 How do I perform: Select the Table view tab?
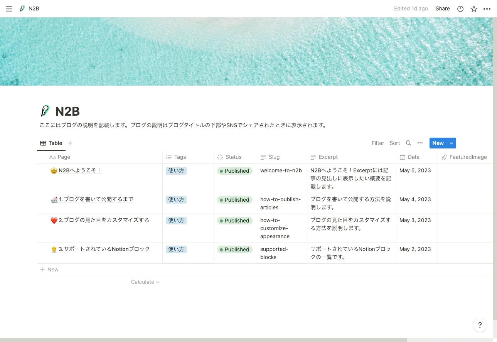51,143
